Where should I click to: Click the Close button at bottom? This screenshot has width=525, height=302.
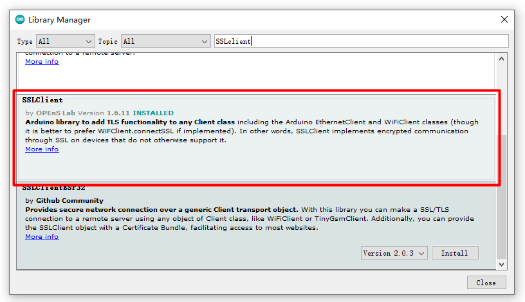coord(486,283)
